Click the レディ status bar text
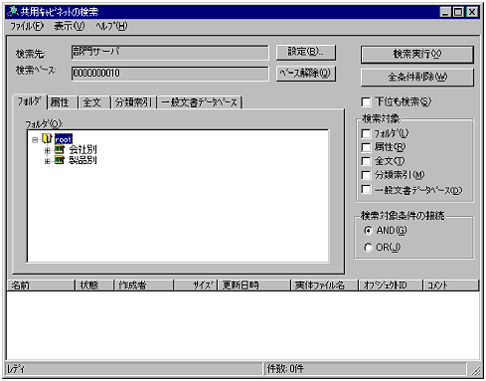 click(16, 369)
